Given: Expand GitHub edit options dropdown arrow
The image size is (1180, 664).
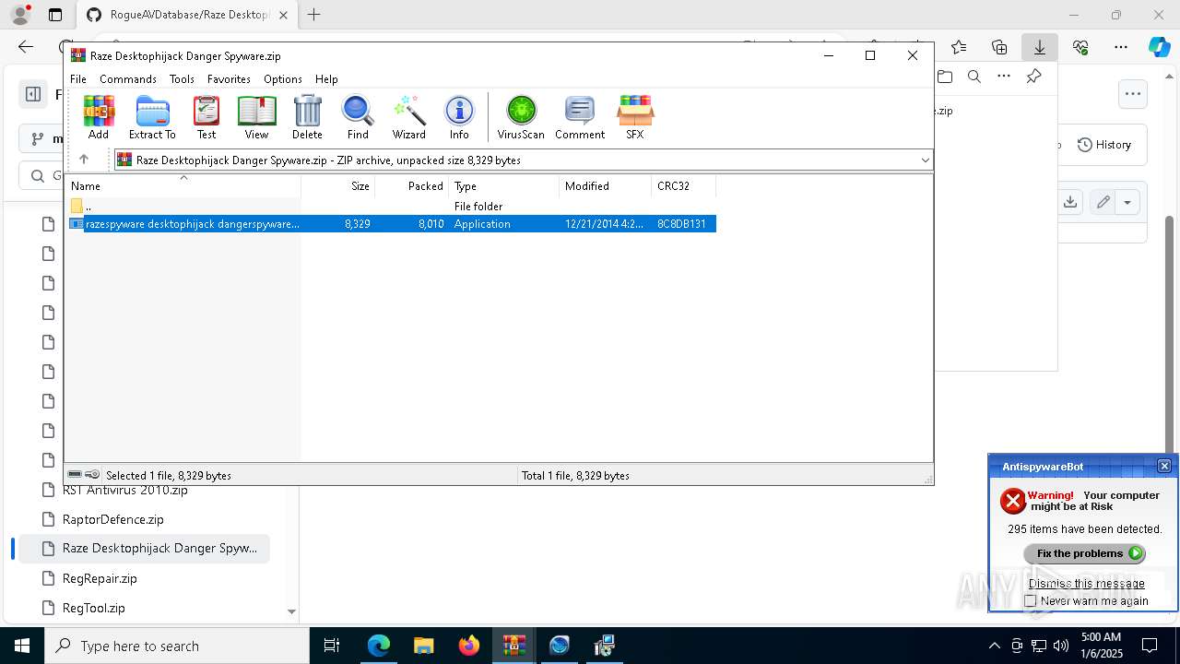Looking at the screenshot, I should click(1127, 202).
